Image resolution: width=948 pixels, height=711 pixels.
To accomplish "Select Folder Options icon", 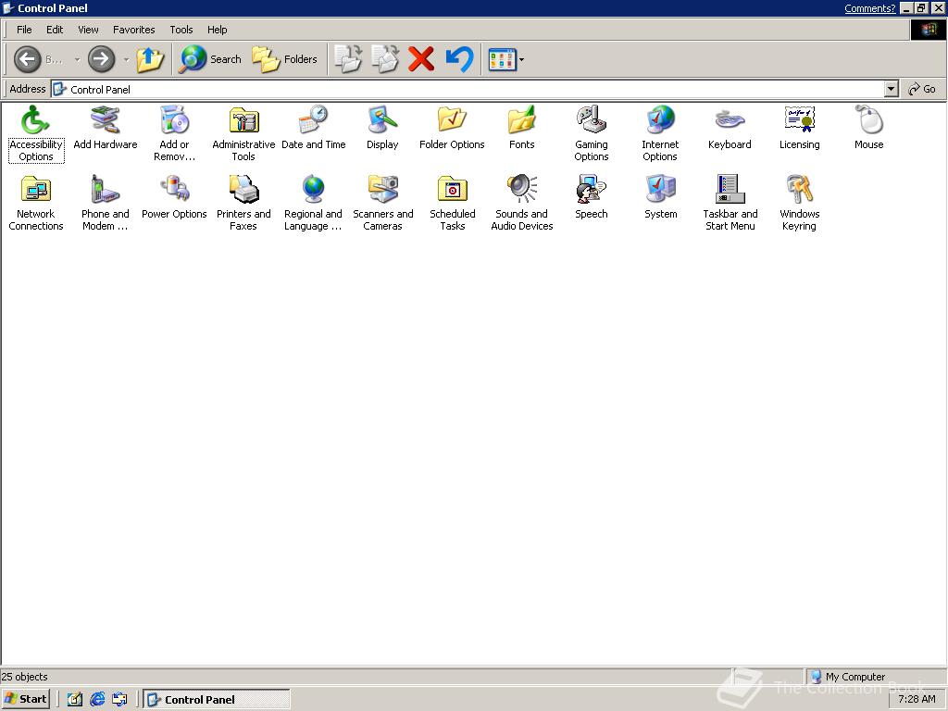I will (452, 128).
